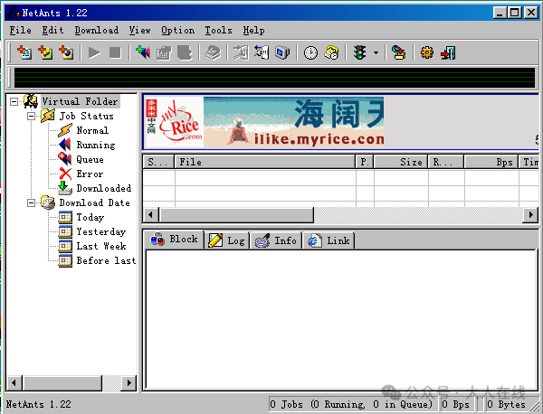Click the exit door icon
Image resolution: width=543 pixels, height=414 pixels.
tap(448, 53)
